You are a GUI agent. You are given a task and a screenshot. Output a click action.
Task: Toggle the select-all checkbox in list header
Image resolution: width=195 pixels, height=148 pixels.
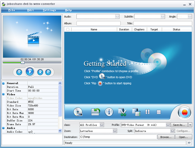tap(68, 29)
